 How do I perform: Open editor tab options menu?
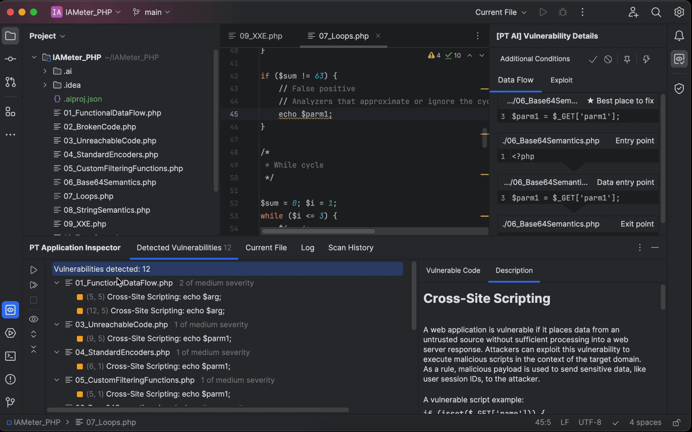pos(477,36)
